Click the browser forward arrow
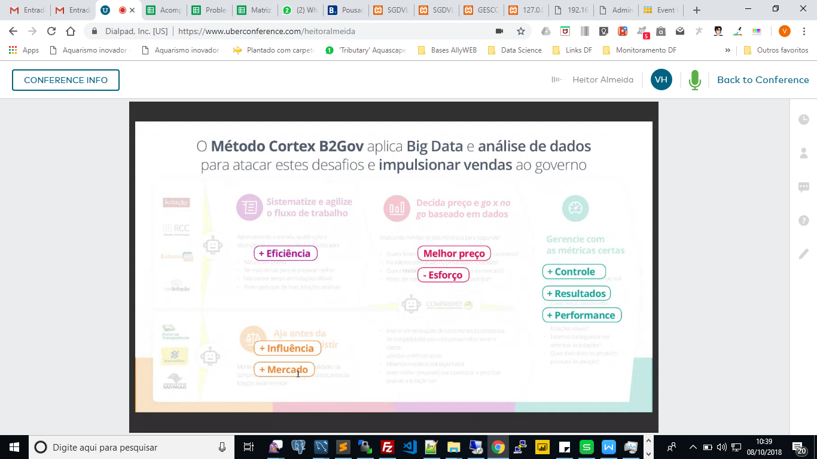Viewport: 817px width, 459px height. coord(32,31)
